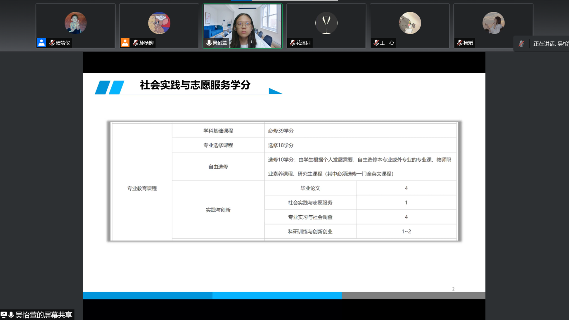
Task: Click the slide title 社会实践与志愿服务学分
Action: point(194,86)
